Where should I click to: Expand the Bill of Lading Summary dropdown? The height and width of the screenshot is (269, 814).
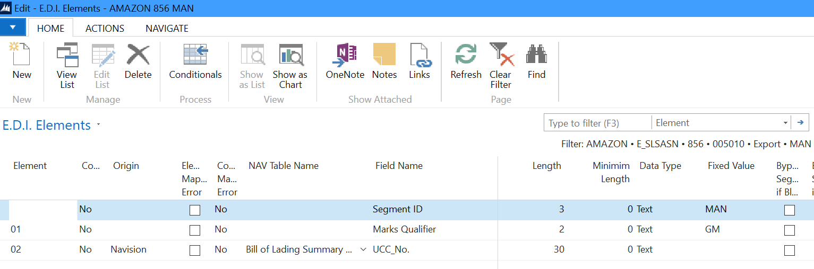pyautogui.click(x=363, y=249)
